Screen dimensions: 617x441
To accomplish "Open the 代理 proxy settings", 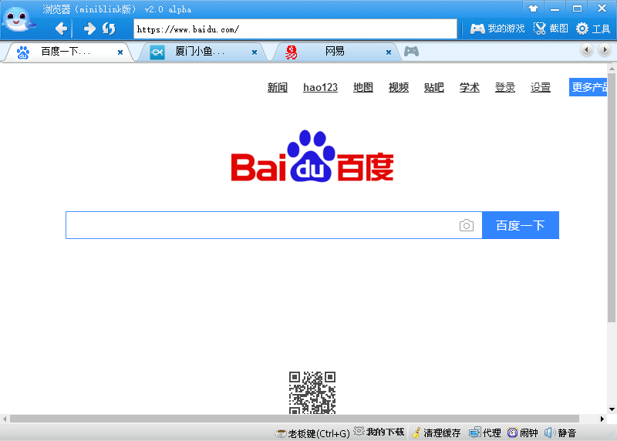I will [x=485, y=433].
